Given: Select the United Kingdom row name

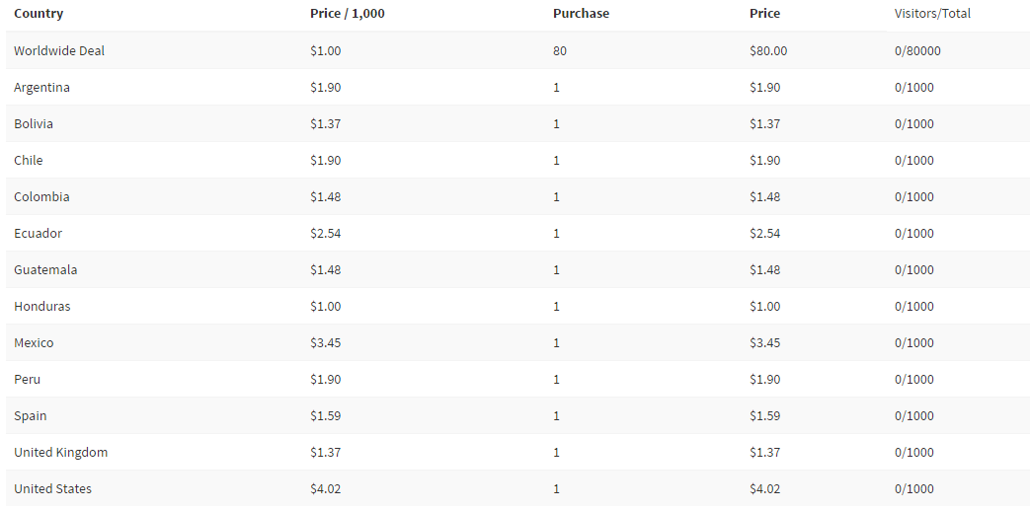Looking at the screenshot, I should click(60, 452).
